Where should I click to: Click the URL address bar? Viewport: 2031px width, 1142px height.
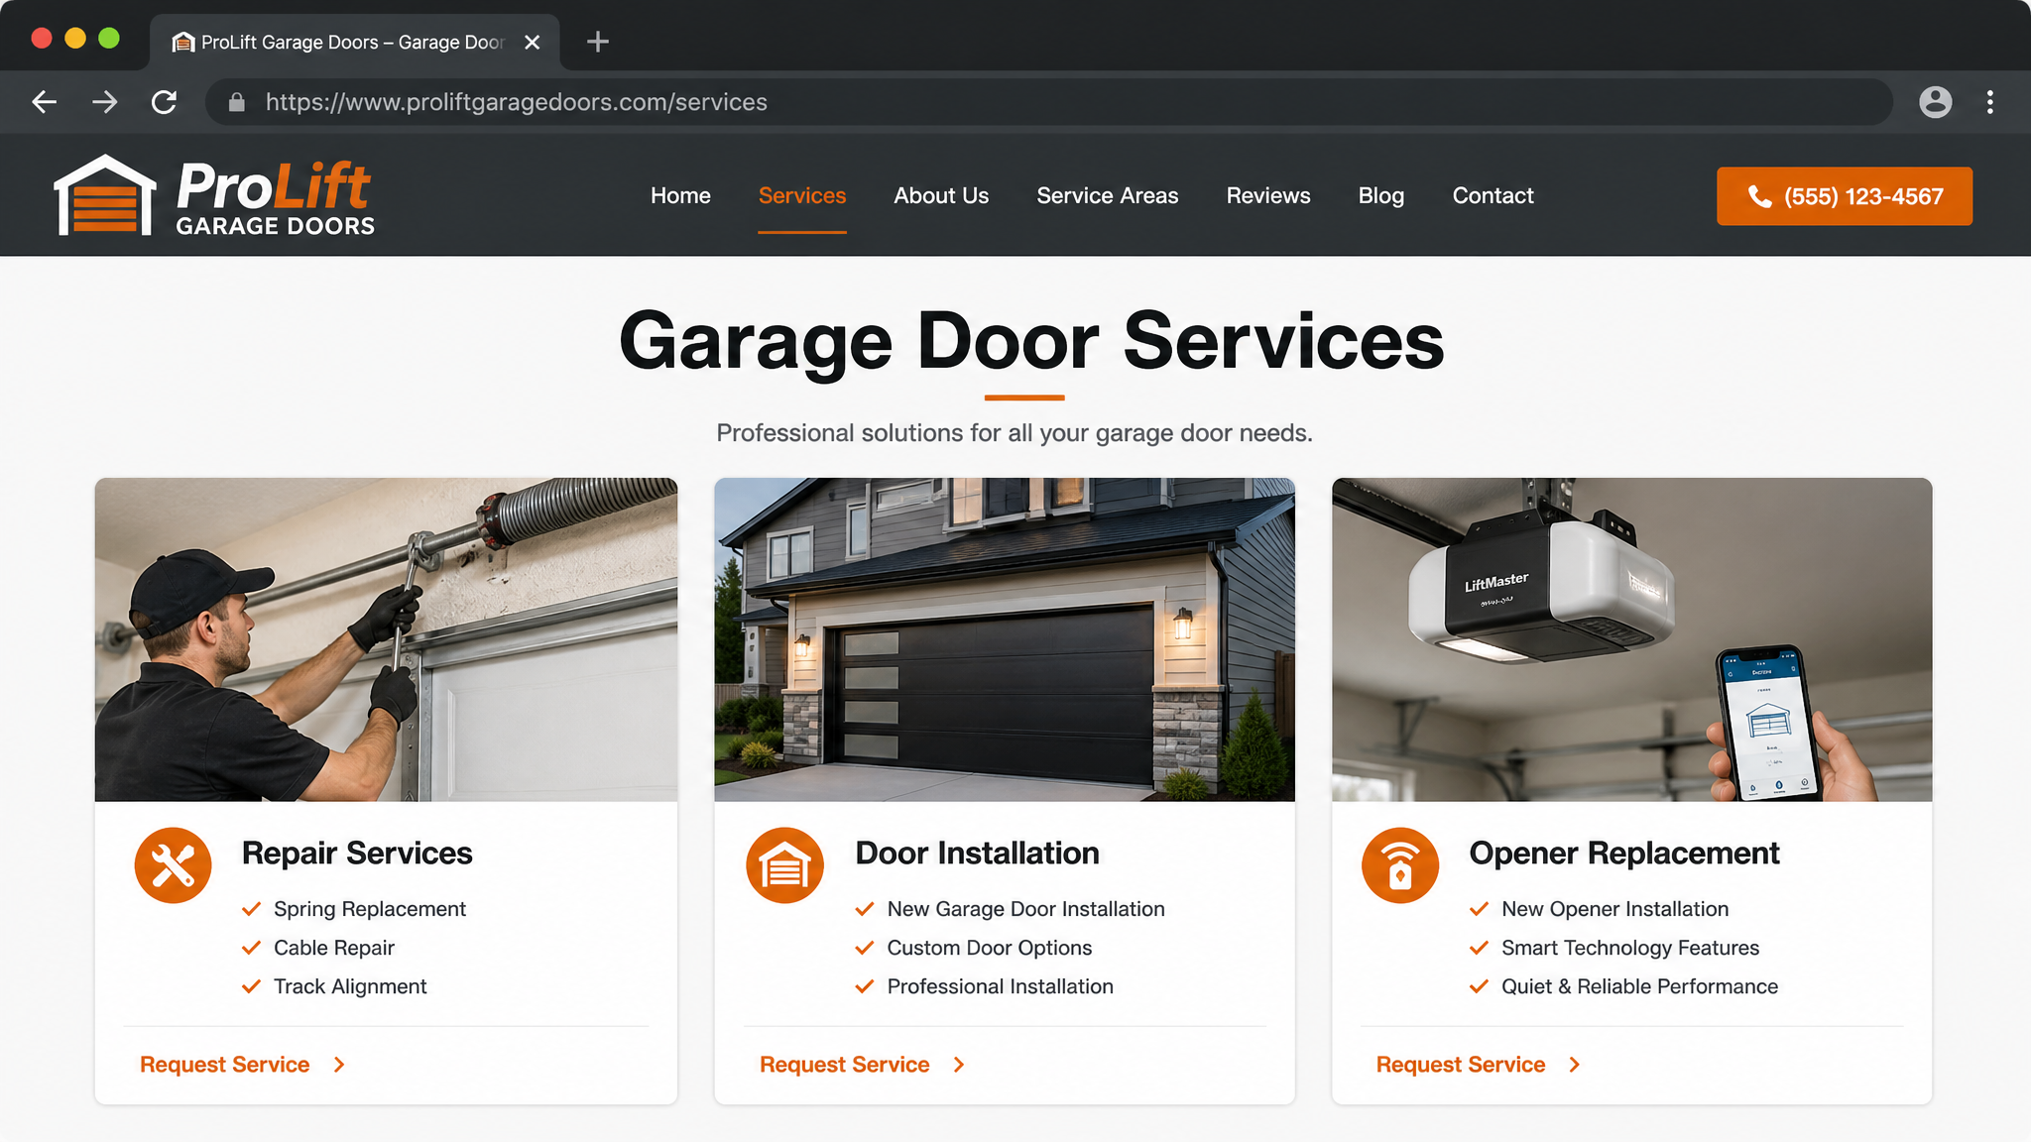[x=1048, y=102]
